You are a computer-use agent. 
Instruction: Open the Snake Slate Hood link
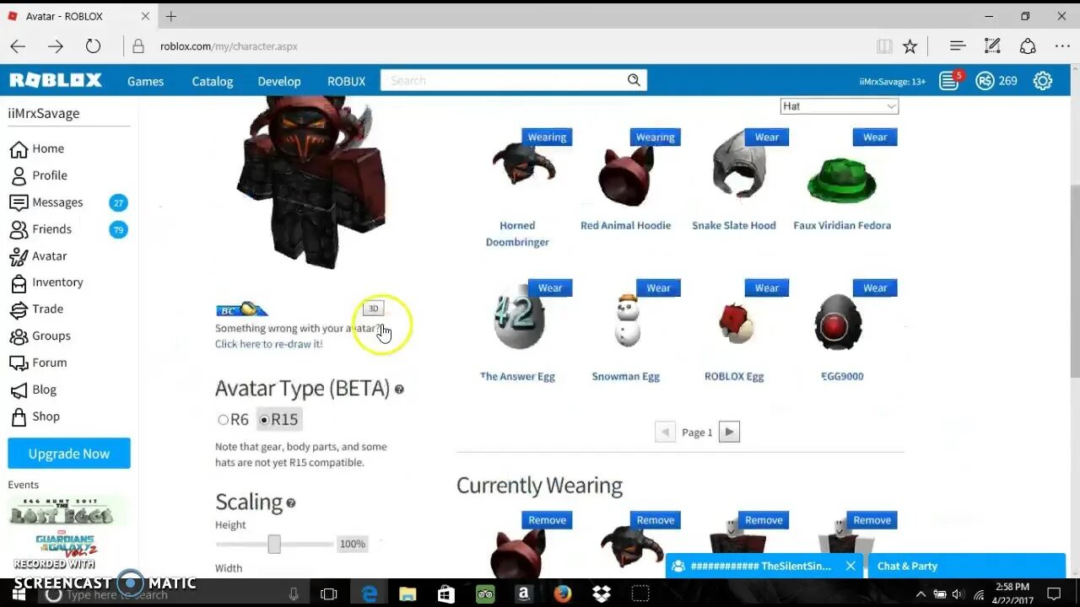tap(734, 225)
